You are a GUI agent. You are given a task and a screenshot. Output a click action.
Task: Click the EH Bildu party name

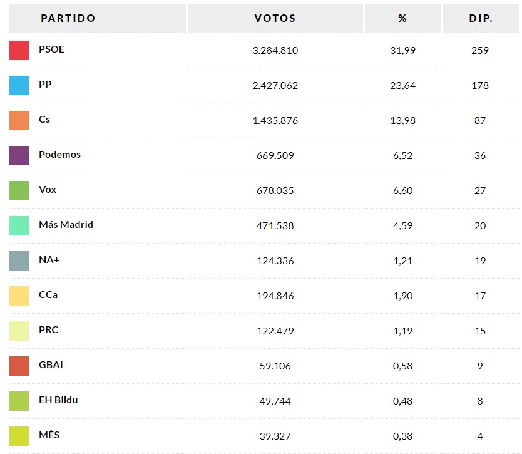[x=58, y=400]
